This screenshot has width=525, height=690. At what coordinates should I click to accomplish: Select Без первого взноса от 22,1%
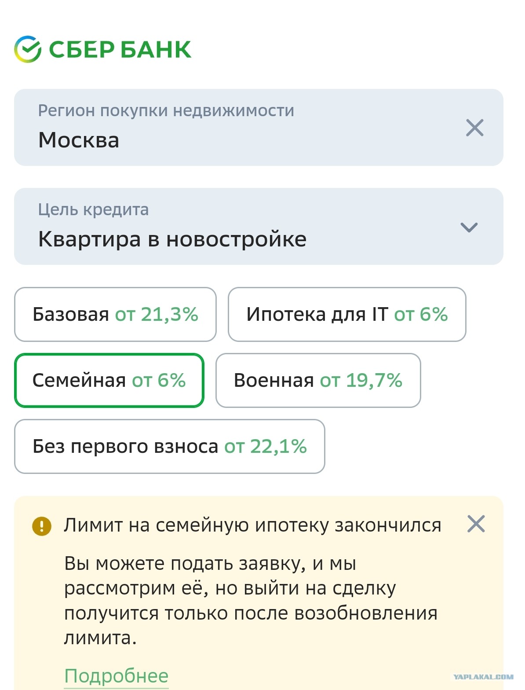coord(170,446)
